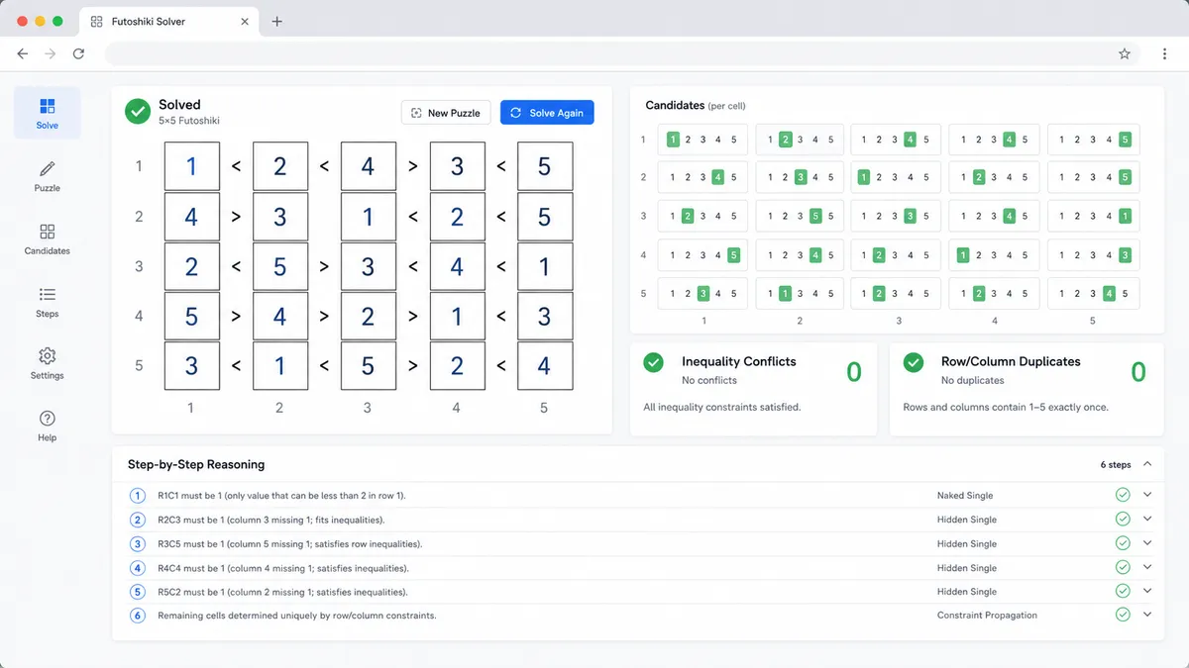
Task: Select the Futoshiki Solver browser tab
Action: tap(168, 21)
